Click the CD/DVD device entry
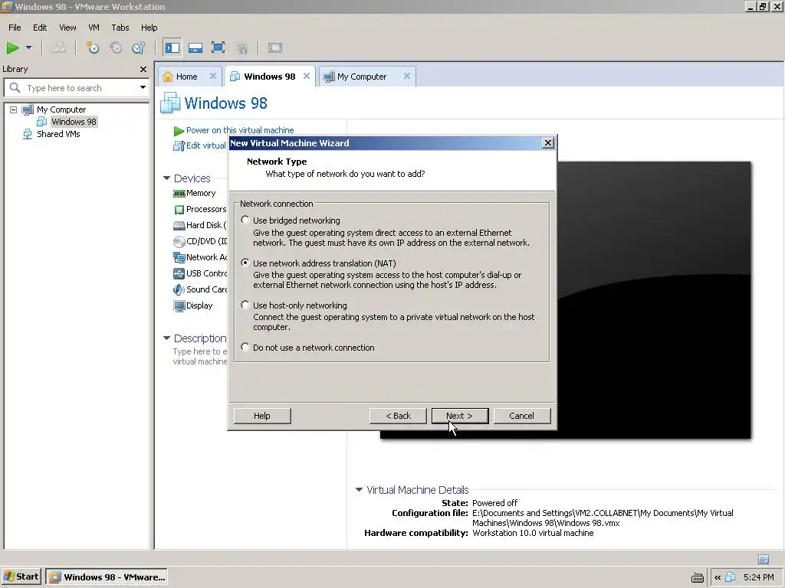The image size is (785, 588). point(200,241)
